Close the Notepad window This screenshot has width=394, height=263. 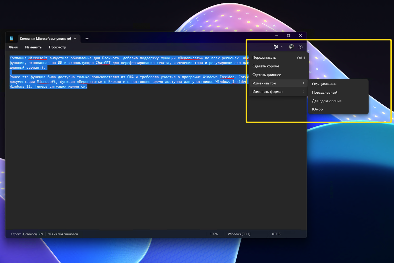pyautogui.click(x=300, y=36)
